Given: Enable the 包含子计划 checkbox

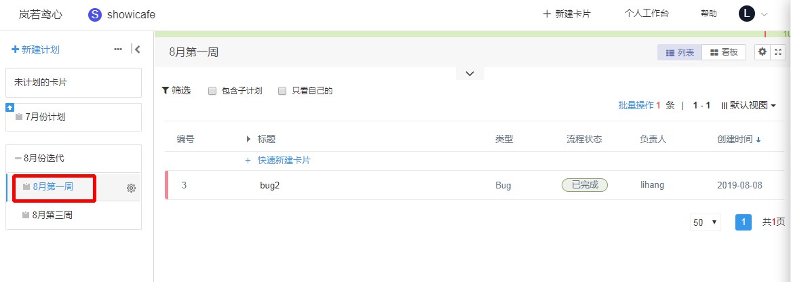Looking at the screenshot, I should [x=212, y=91].
